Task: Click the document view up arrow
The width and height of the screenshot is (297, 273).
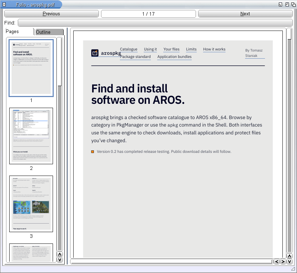Action: (x=290, y=256)
